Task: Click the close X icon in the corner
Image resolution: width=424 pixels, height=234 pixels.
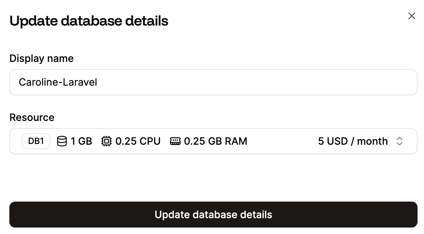Action: [411, 16]
